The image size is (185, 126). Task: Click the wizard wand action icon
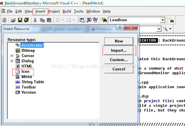165,29
